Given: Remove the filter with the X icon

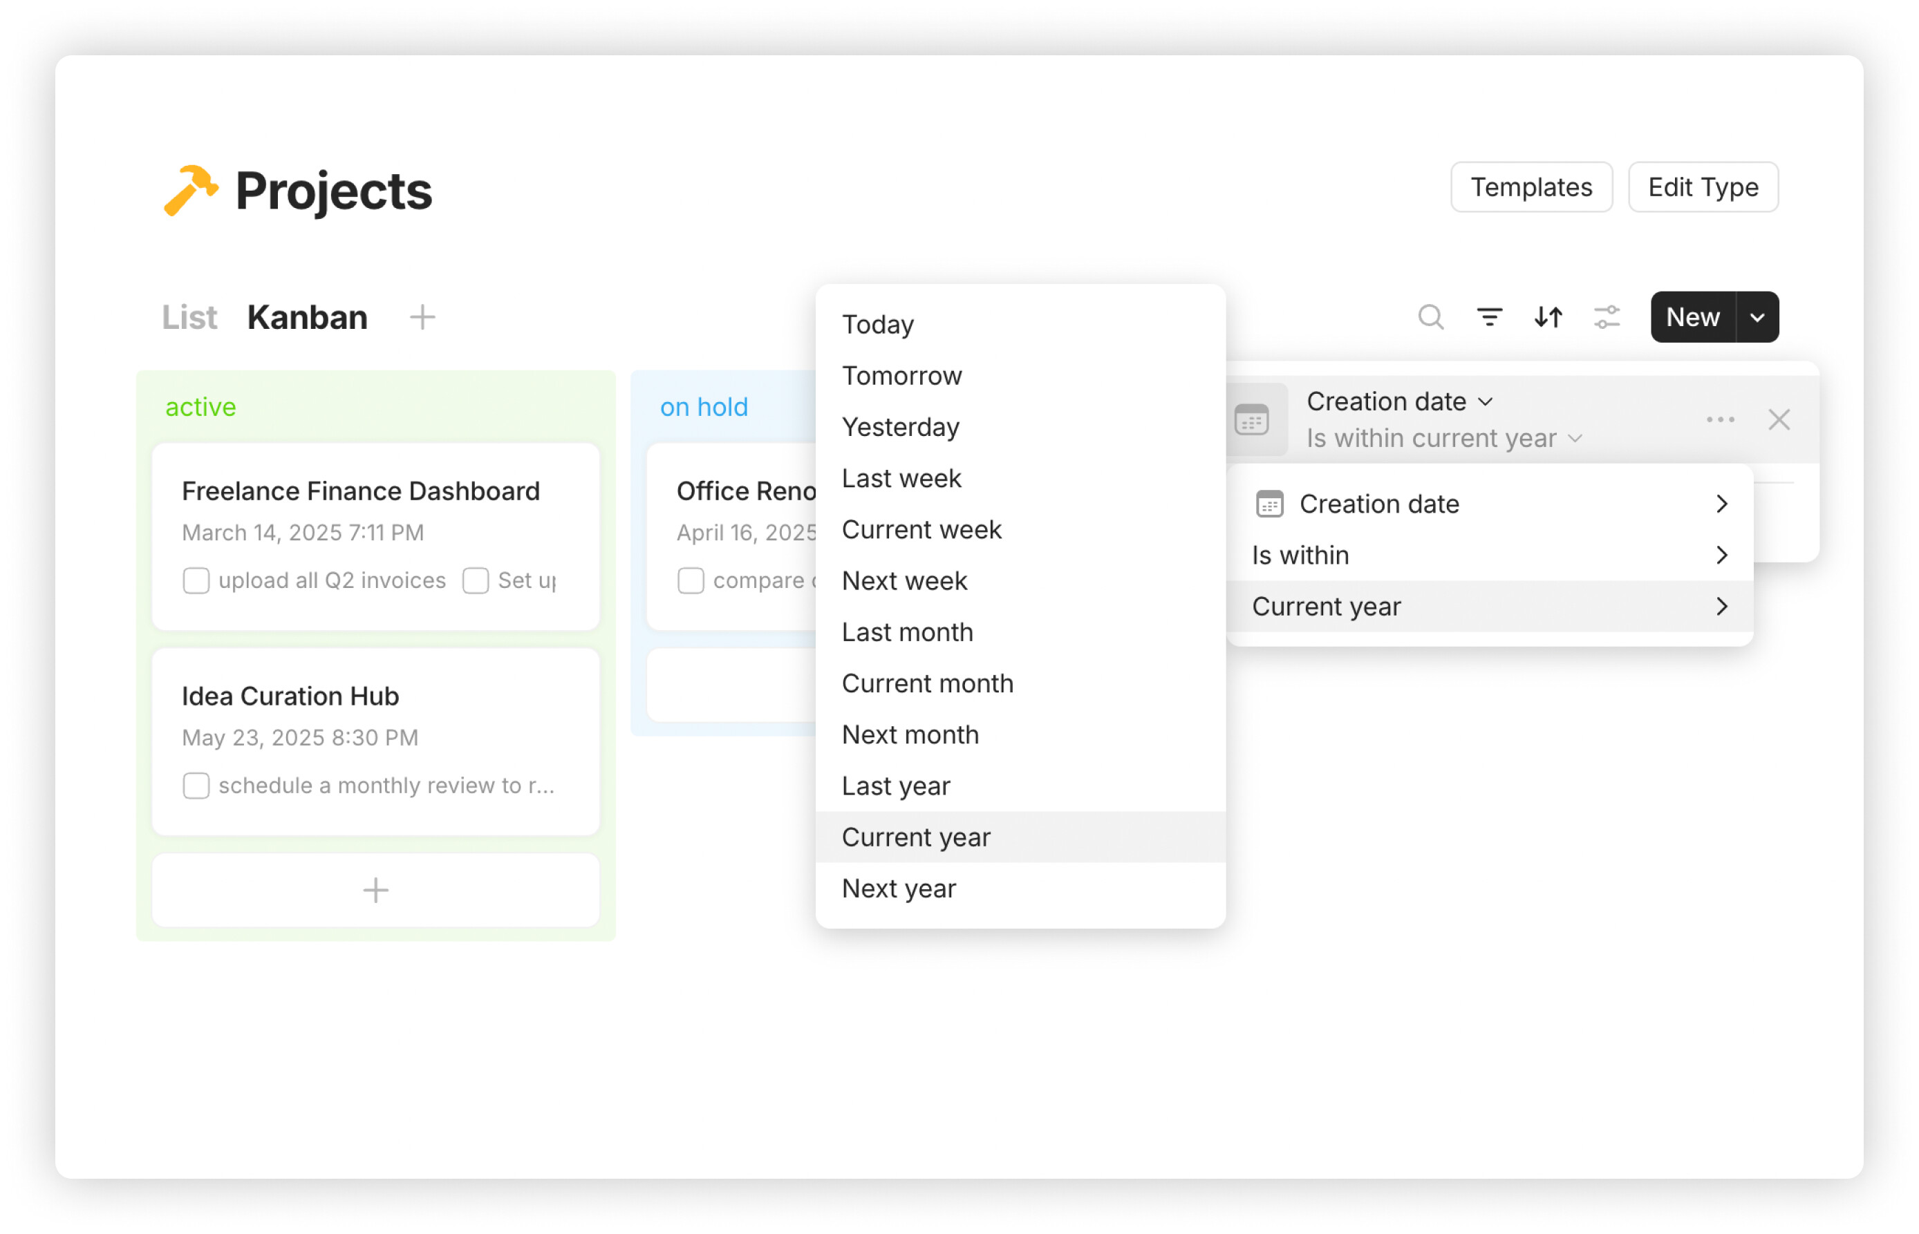Looking at the screenshot, I should [x=1778, y=420].
